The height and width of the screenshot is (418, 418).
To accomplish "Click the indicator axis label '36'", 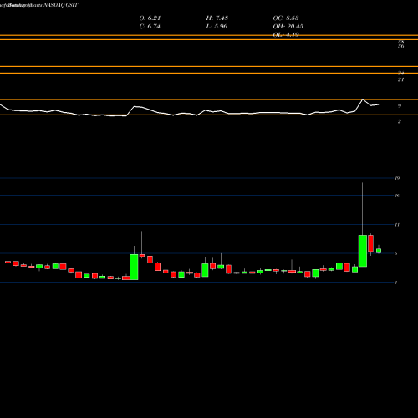I will tap(400, 46).
